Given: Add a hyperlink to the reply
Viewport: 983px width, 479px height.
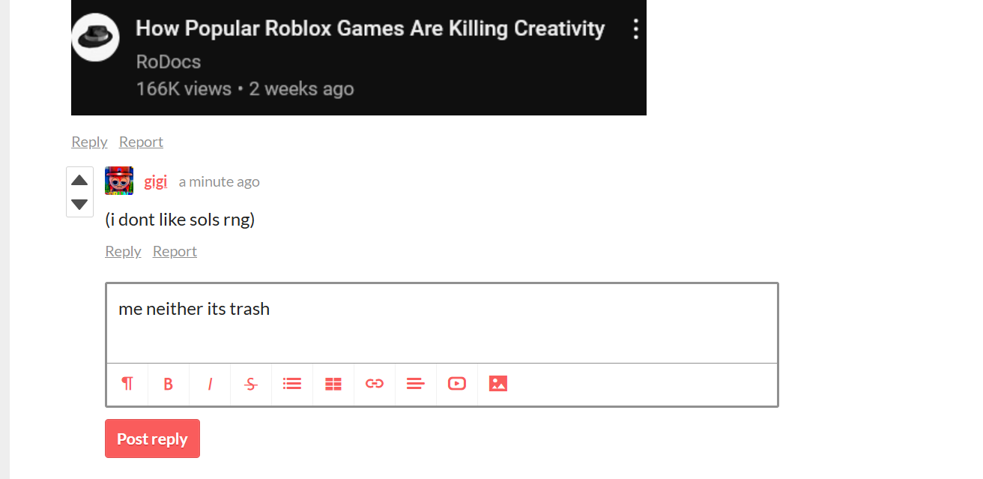Looking at the screenshot, I should click(375, 384).
